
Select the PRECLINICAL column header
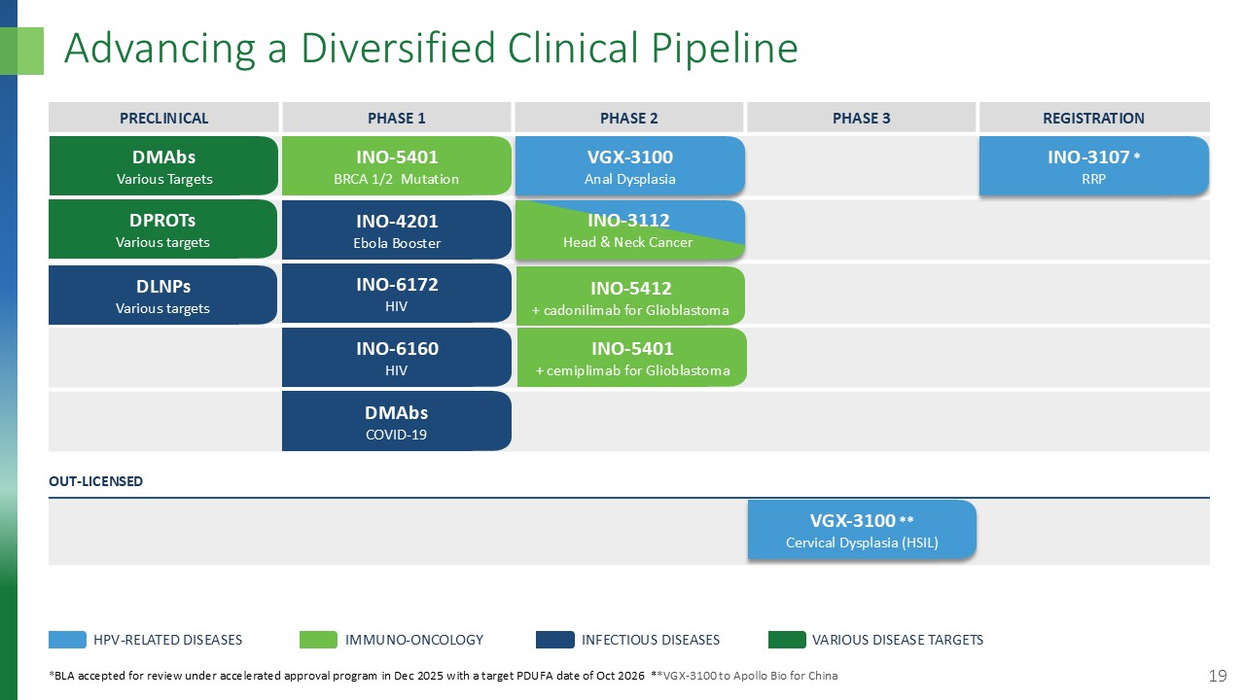pyautogui.click(x=162, y=118)
